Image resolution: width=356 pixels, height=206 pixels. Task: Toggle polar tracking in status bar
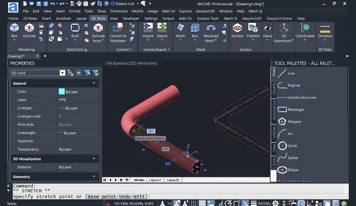(228, 203)
